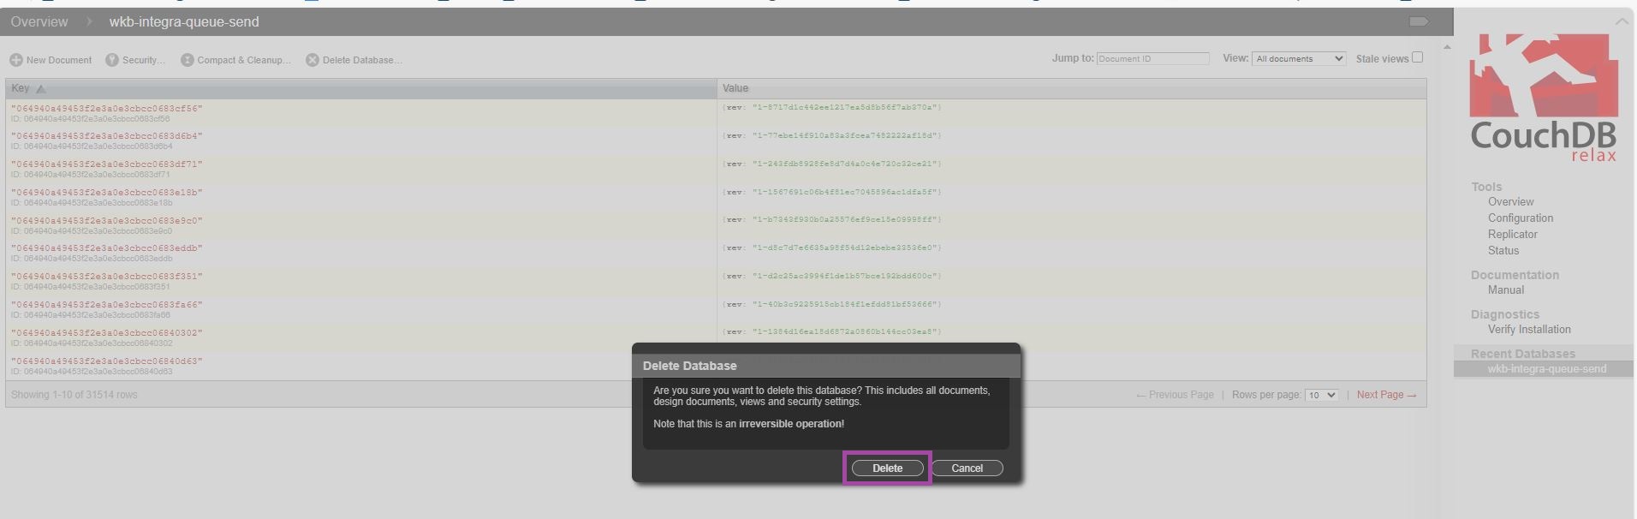The width and height of the screenshot is (1637, 519).
Task: Select the recent database wkb-integra-queue-send
Action: (x=1546, y=369)
